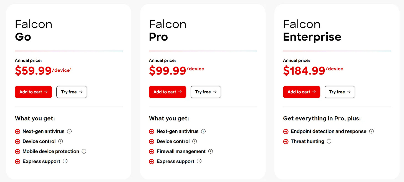
Task: Click red arrow bullet beside Threat hunting
Action: [x=286, y=141]
